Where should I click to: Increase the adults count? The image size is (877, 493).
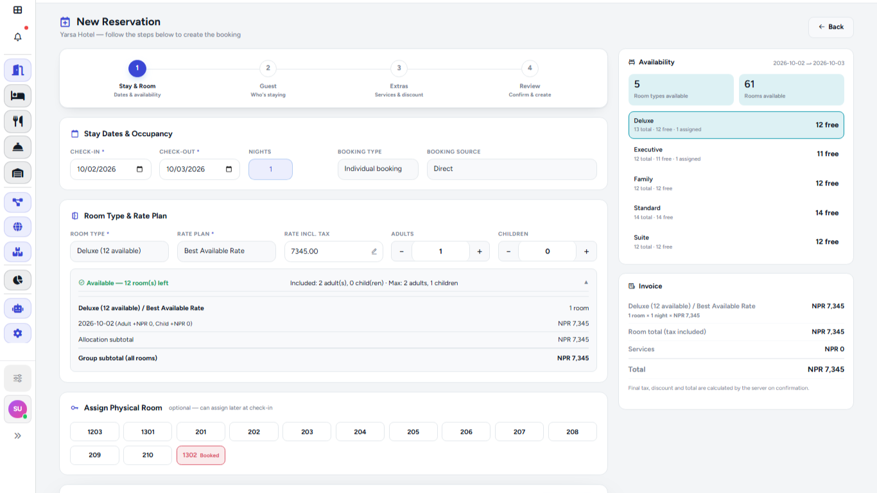click(x=480, y=252)
